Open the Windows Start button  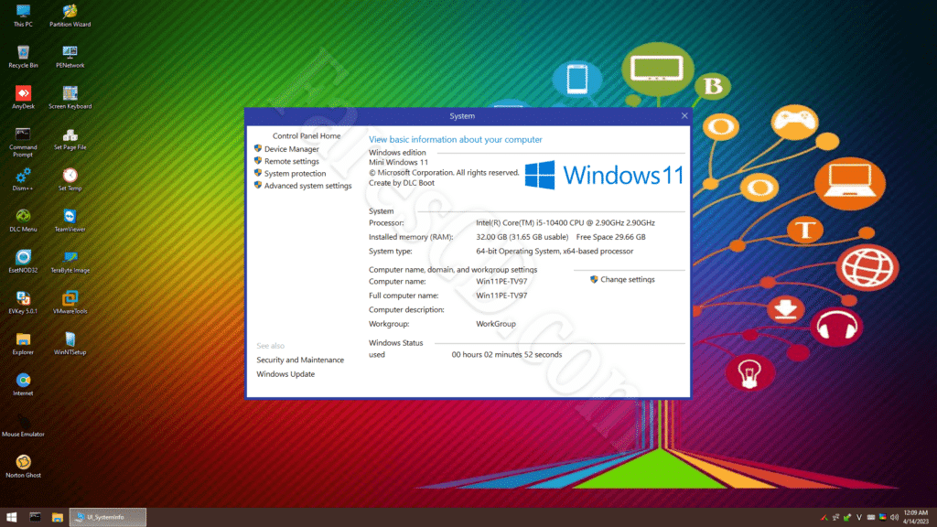tap(11, 517)
